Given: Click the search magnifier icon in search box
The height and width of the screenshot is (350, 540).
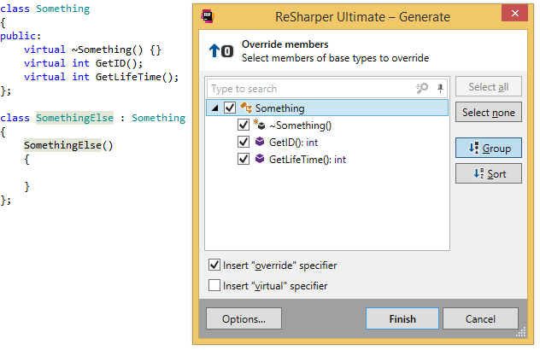Looking at the screenshot, I should [x=422, y=89].
